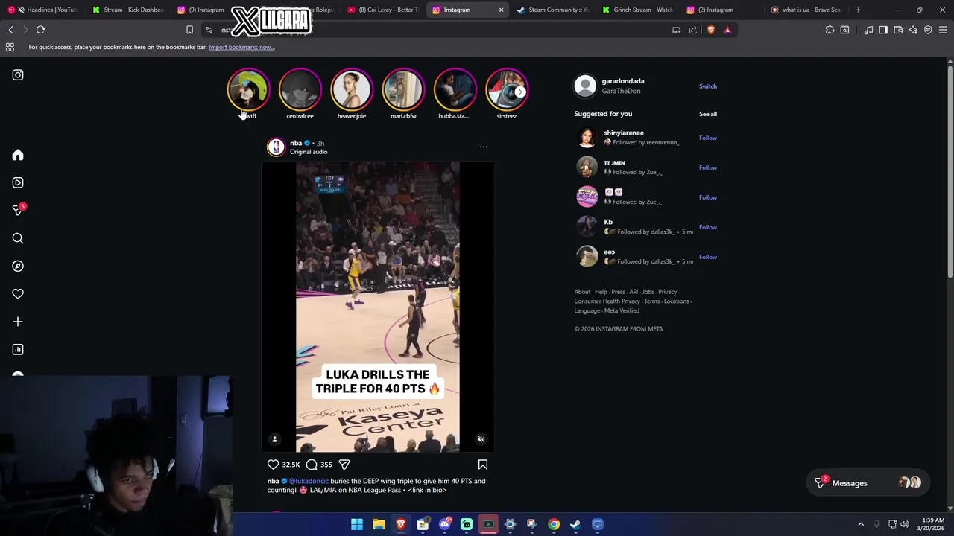Open Brave Shields lion icon
The width and height of the screenshot is (954, 536).
pyautogui.click(x=711, y=30)
